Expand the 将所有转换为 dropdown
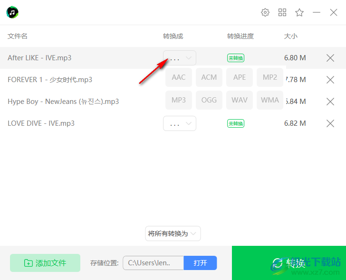The height and width of the screenshot is (280, 346). 173,233
